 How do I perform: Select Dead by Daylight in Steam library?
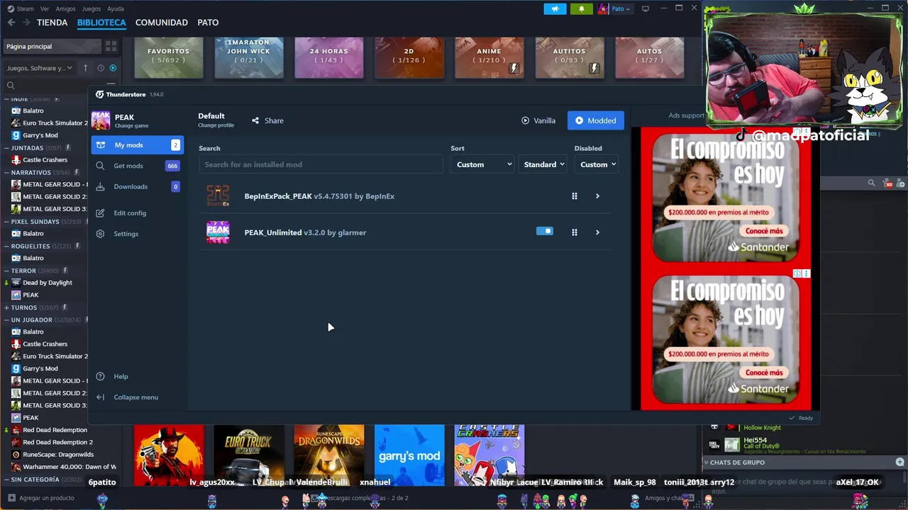pyautogui.click(x=47, y=283)
